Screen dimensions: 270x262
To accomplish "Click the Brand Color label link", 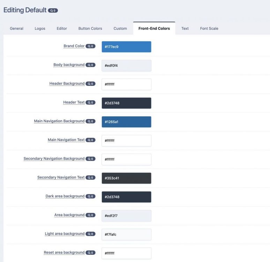I will pyautogui.click(x=74, y=46).
